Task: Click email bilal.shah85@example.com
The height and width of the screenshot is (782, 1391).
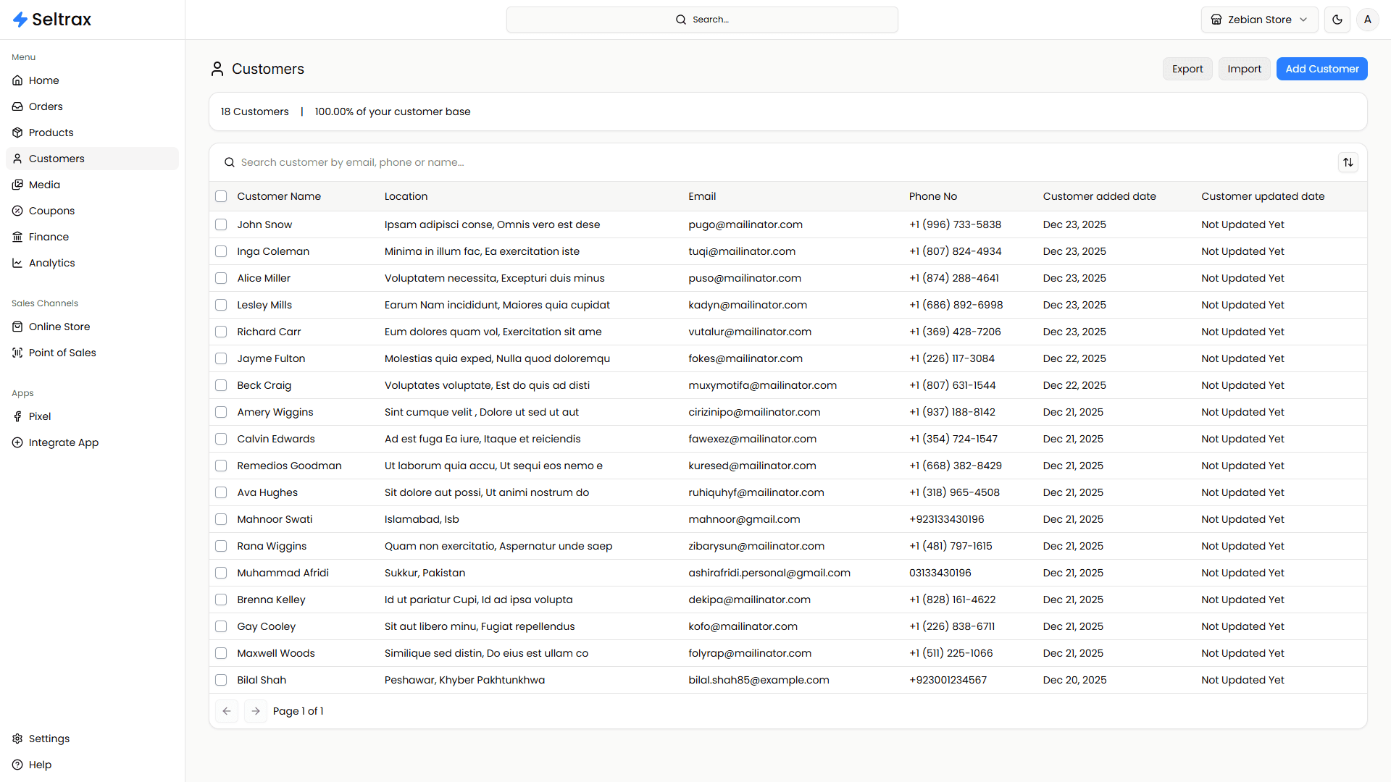Action: (759, 680)
